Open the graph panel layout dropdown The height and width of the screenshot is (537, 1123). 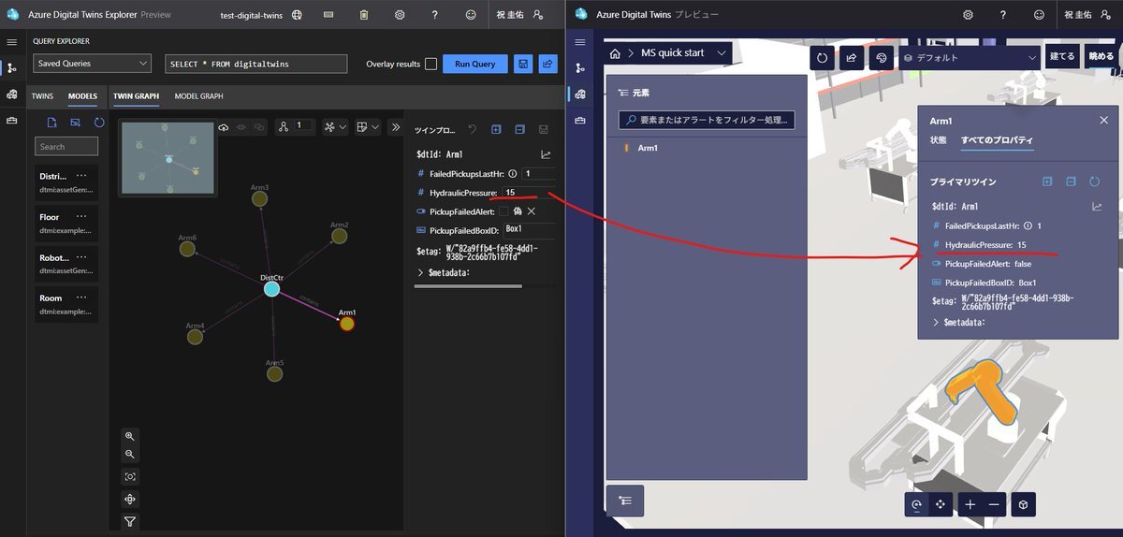[x=368, y=127]
